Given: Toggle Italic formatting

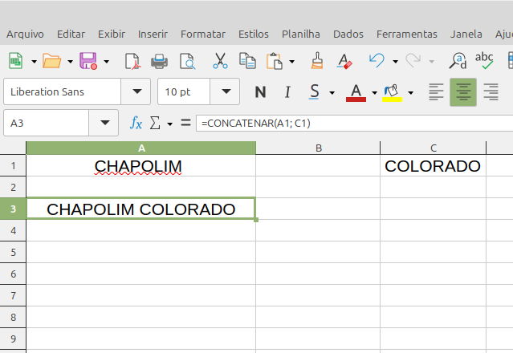Looking at the screenshot, I should [x=287, y=92].
